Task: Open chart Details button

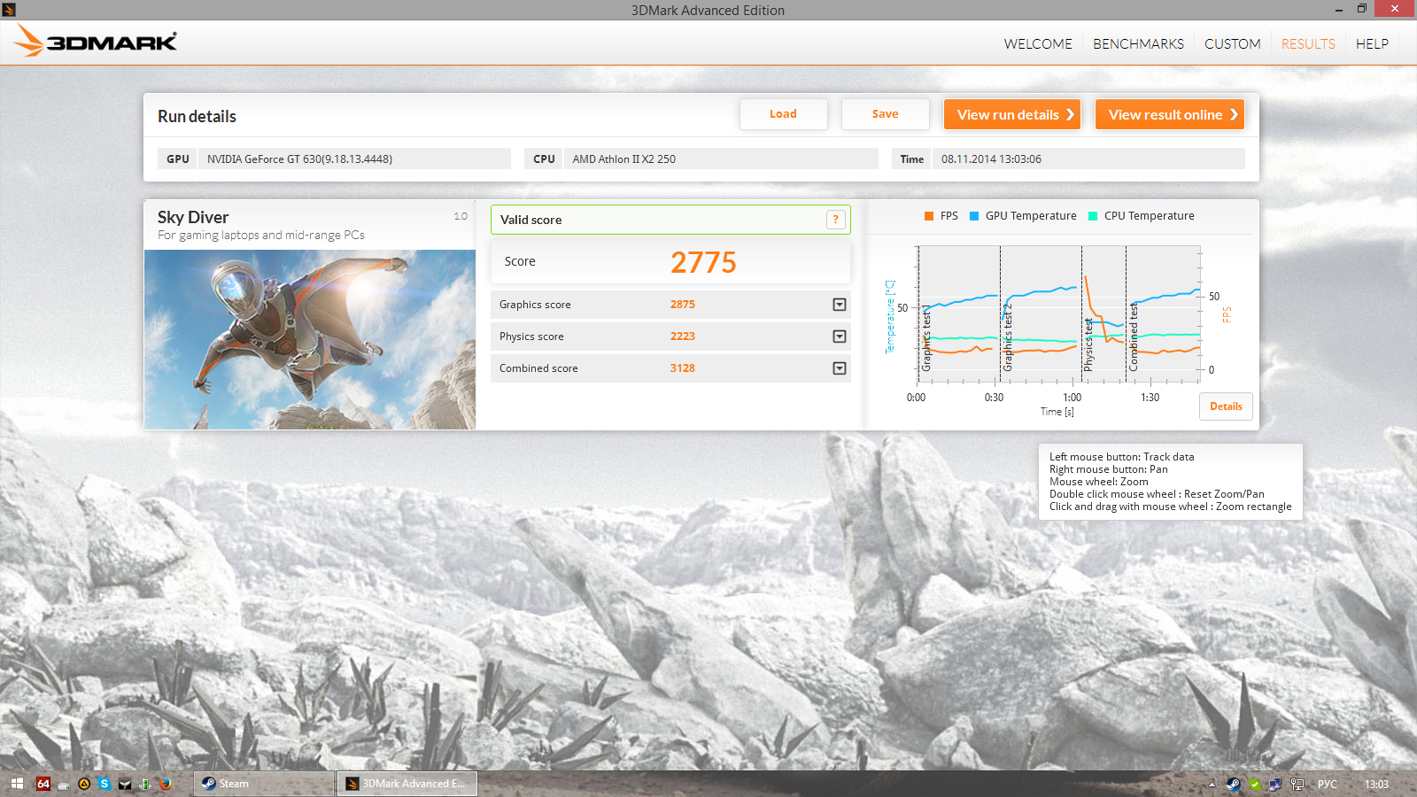Action: pos(1226,406)
